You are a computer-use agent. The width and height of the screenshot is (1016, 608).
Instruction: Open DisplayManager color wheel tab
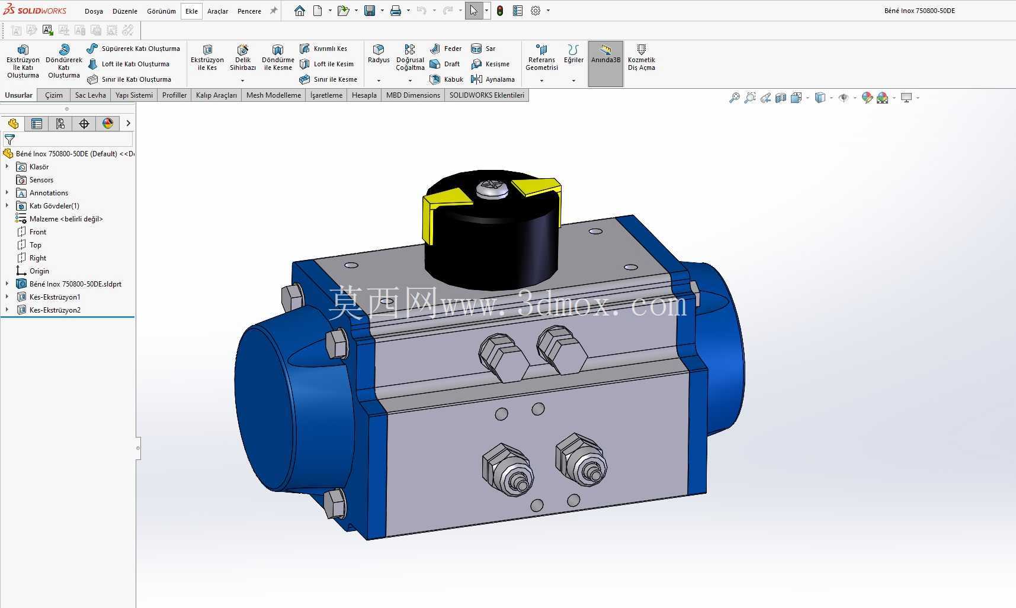[x=108, y=123]
